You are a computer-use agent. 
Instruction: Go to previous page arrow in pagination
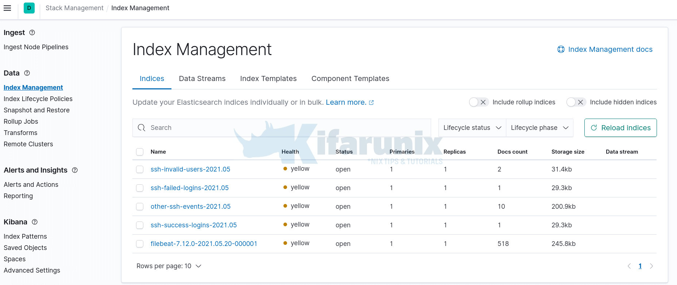tap(629, 266)
